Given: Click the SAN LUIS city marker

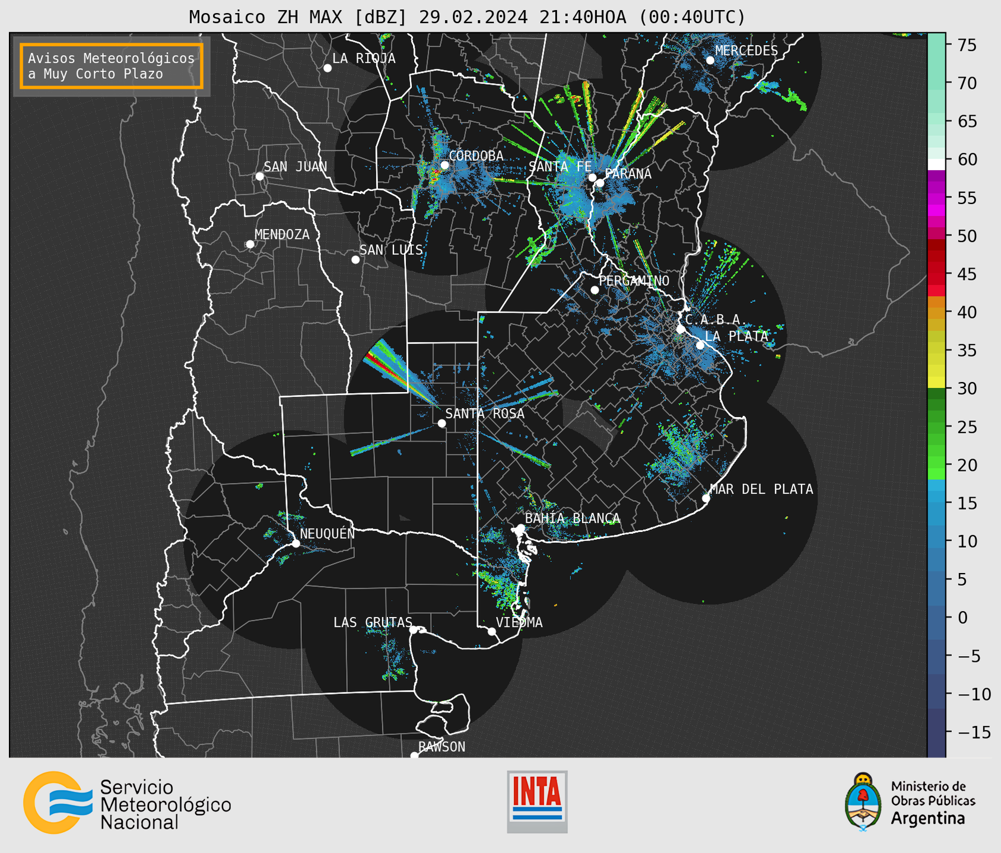Looking at the screenshot, I should coord(355,260).
